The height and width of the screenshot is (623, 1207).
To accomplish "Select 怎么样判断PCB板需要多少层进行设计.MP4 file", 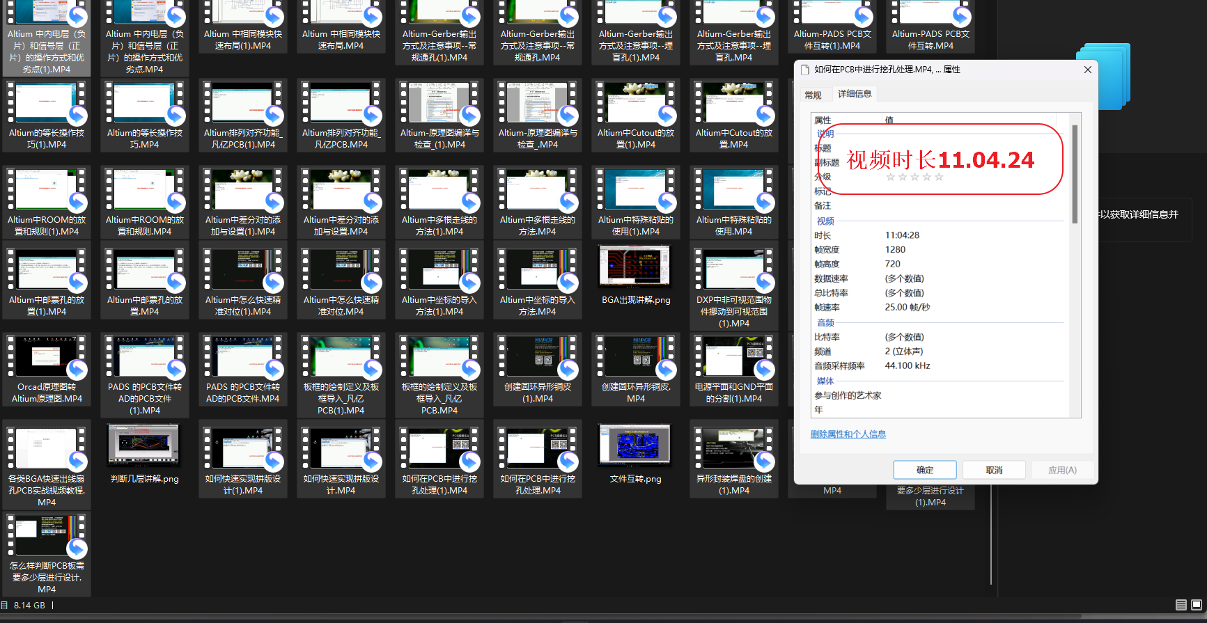I will pyautogui.click(x=47, y=555).
